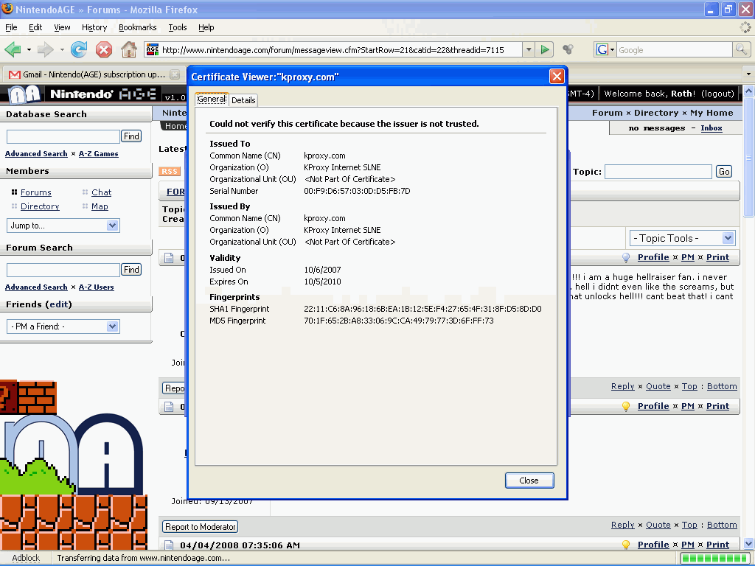Image resolution: width=755 pixels, height=566 pixels.
Task: Open the Directory link in Members sidebar
Action: pos(40,206)
